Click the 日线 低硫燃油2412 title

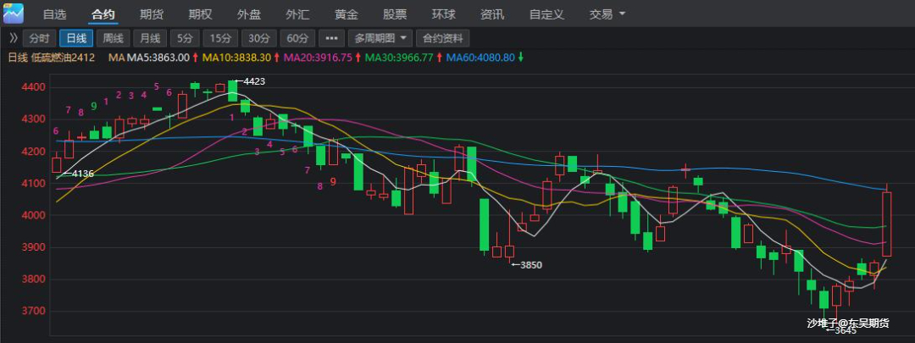click(x=51, y=58)
